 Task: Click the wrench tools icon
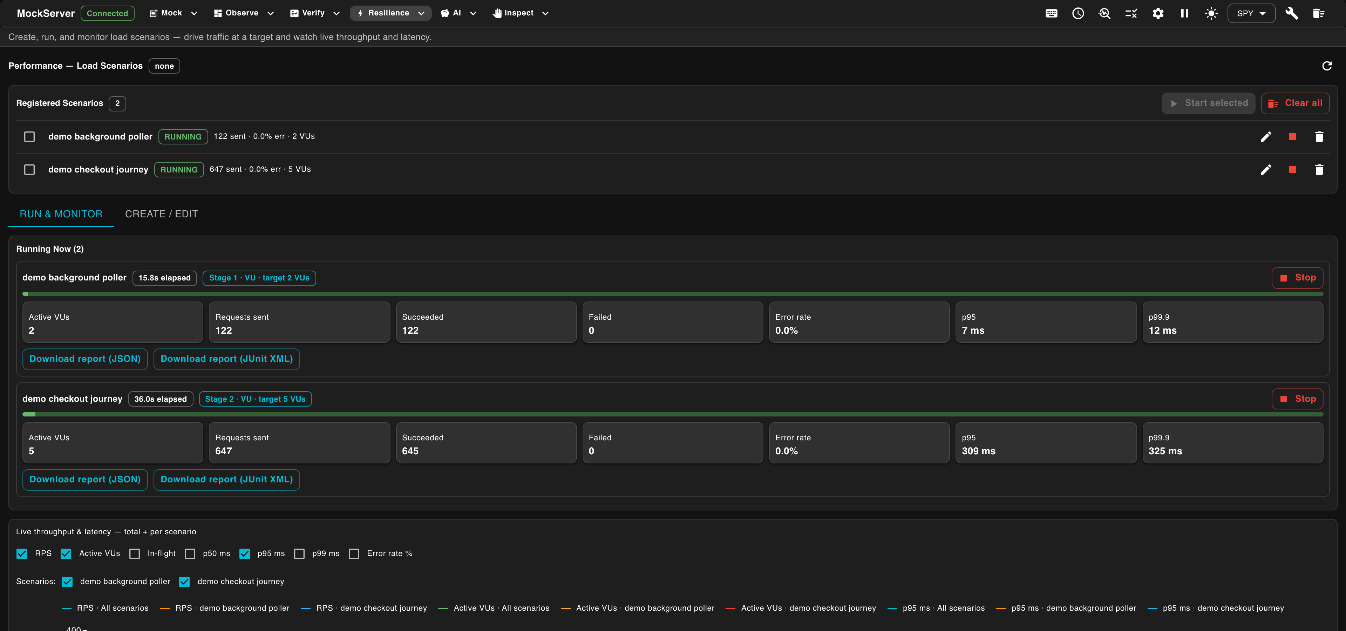(x=1292, y=14)
